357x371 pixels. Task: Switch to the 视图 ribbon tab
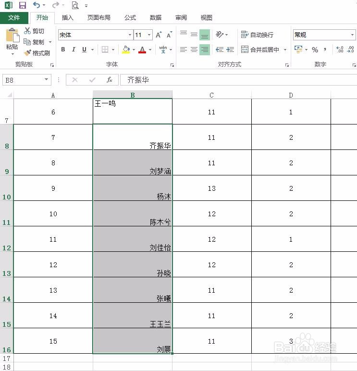coord(206,18)
